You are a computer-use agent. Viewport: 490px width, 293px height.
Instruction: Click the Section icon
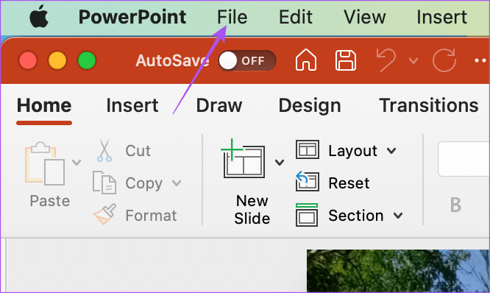point(307,215)
